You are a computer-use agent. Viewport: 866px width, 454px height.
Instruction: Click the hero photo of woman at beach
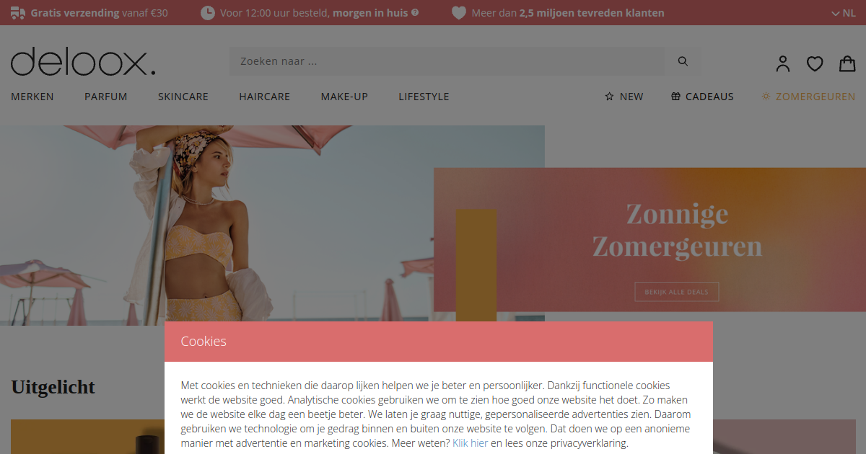[272, 226]
